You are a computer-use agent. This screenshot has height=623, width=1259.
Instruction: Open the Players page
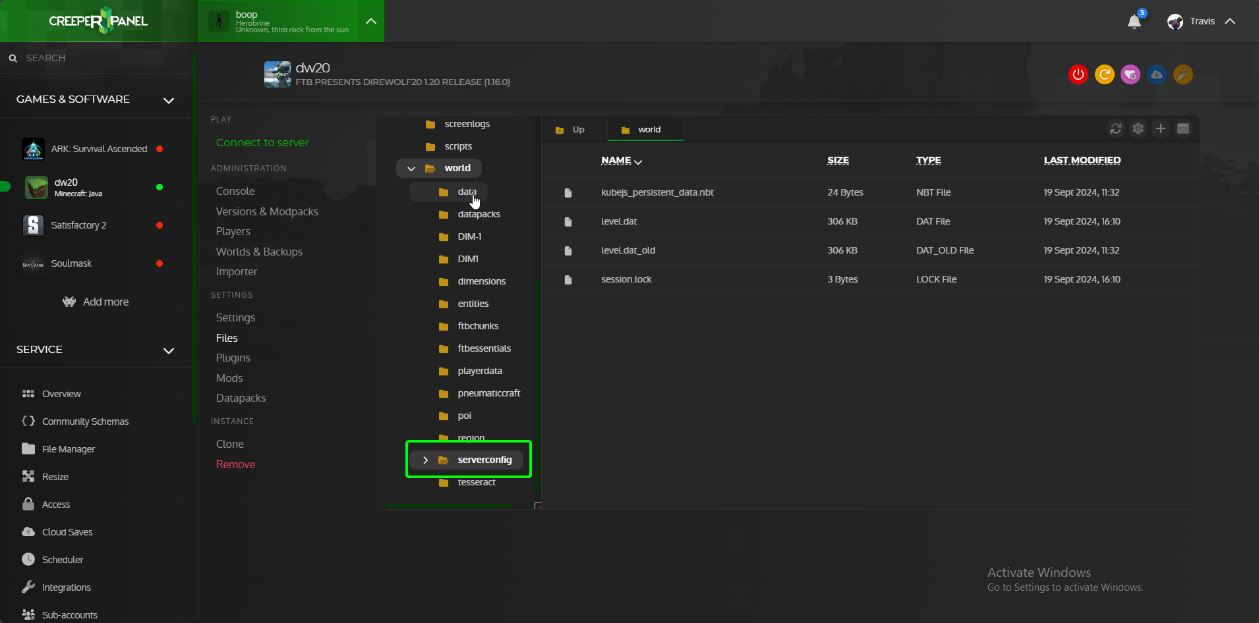click(233, 231)
